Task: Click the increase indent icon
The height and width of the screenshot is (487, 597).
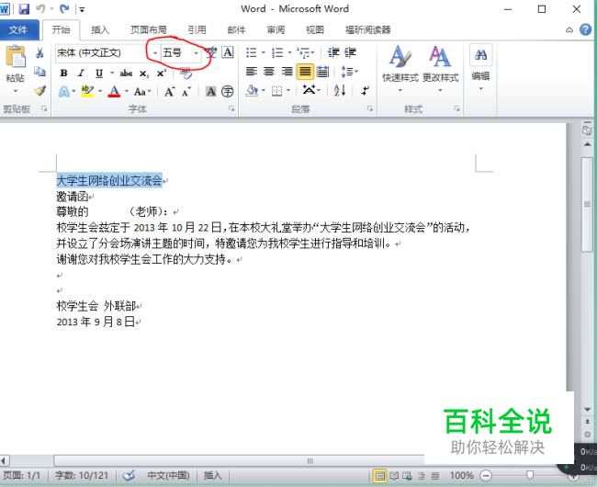Action: [x=350, y=52]
